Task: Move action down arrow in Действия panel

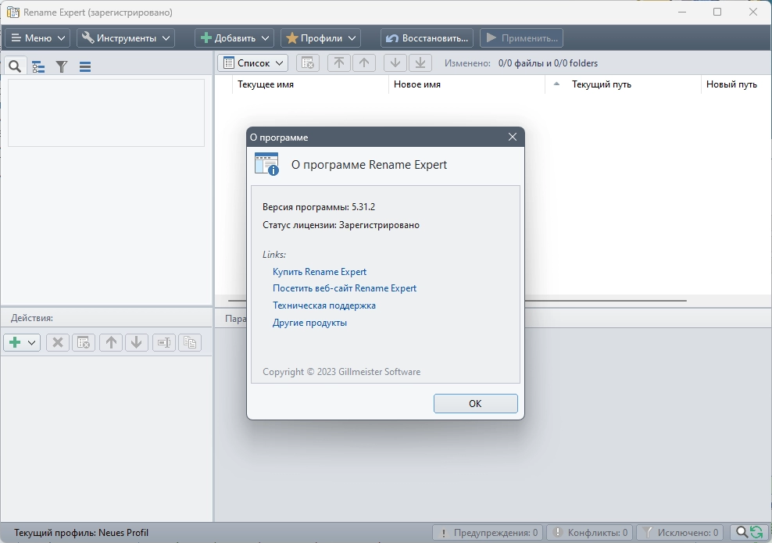Action: point(137,343)
